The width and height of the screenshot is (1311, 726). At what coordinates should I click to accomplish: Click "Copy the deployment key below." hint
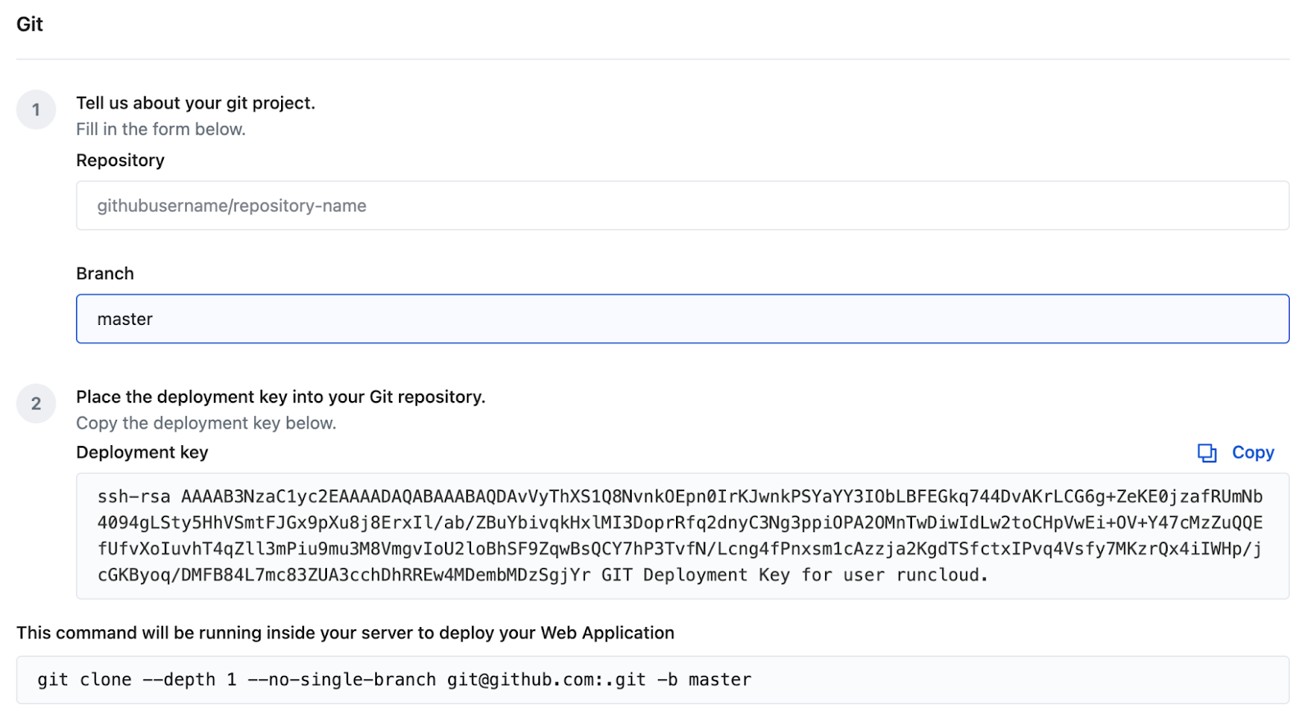[x=206, y=423]
